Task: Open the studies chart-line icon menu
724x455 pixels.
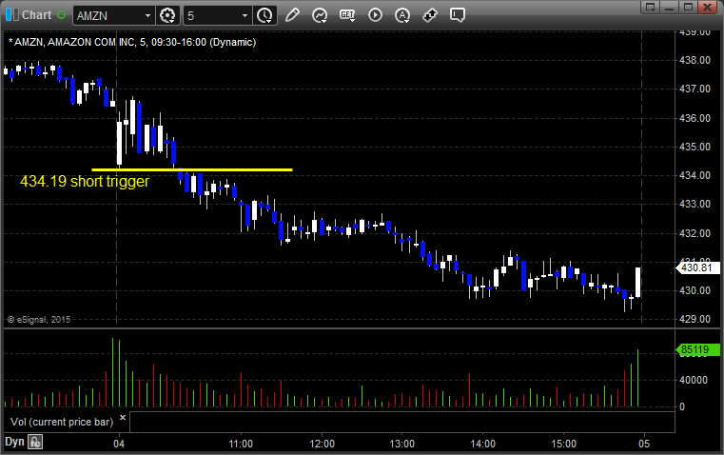Action: [x=320, y=15]
